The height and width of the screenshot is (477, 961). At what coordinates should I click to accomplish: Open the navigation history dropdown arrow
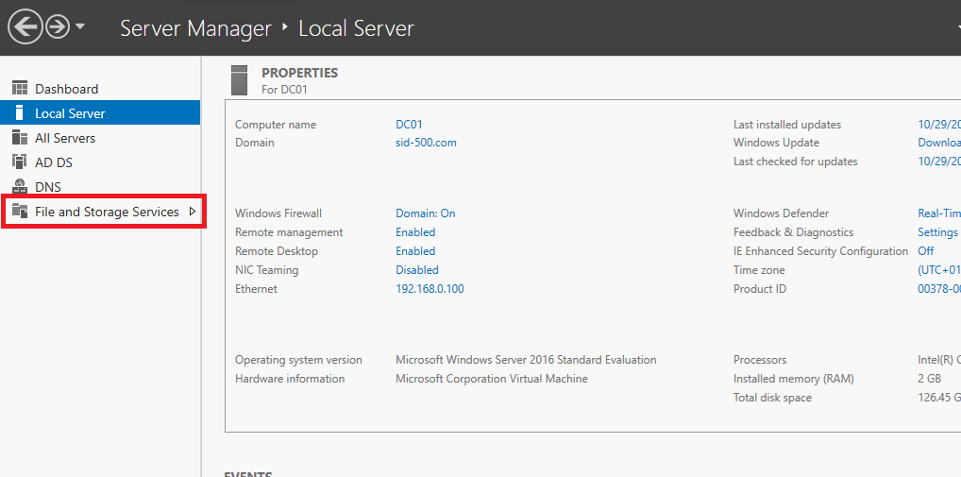(80, 27)
